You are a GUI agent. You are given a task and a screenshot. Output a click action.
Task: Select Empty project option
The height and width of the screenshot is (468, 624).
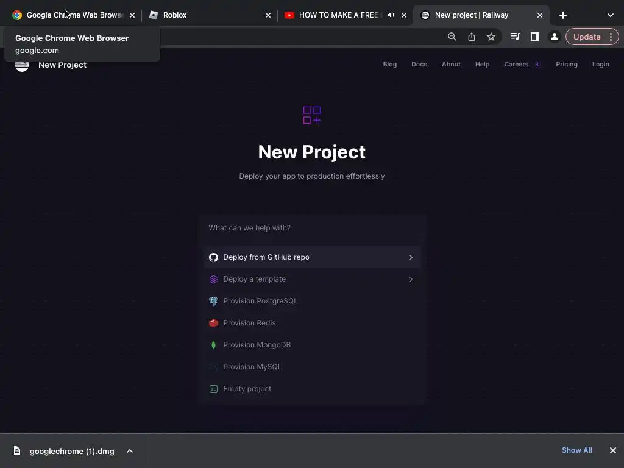click(x=313, y=389)
